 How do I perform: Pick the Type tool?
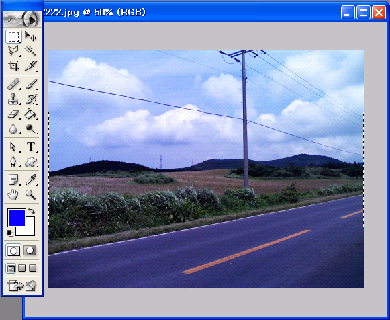(31, 147)
